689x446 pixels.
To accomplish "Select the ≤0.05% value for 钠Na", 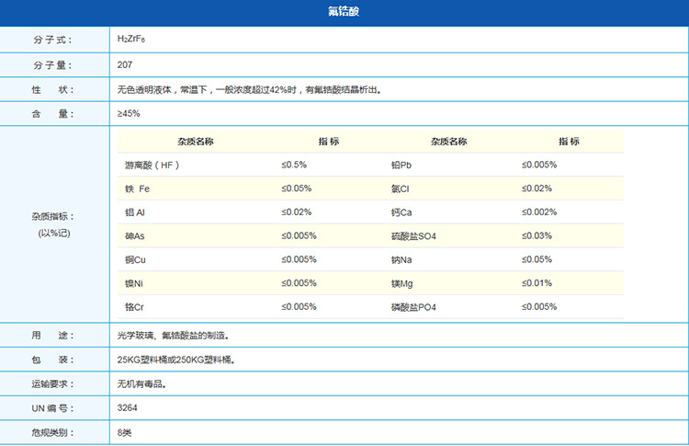I will (537, 260).
